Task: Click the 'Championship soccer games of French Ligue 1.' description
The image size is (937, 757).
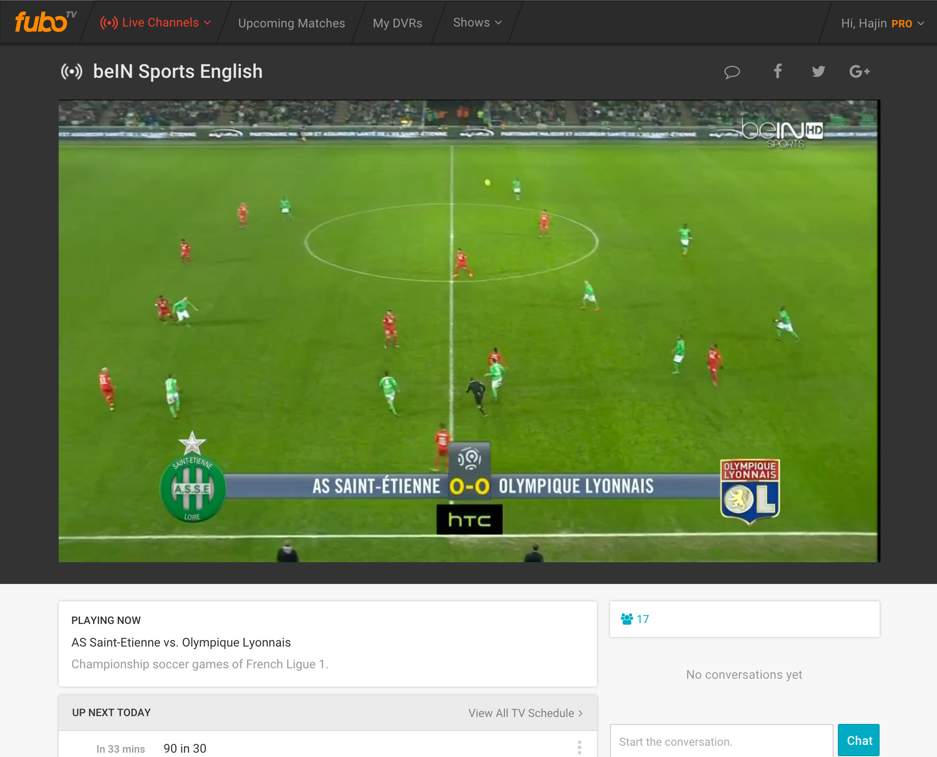Action: tap(200, 664)
